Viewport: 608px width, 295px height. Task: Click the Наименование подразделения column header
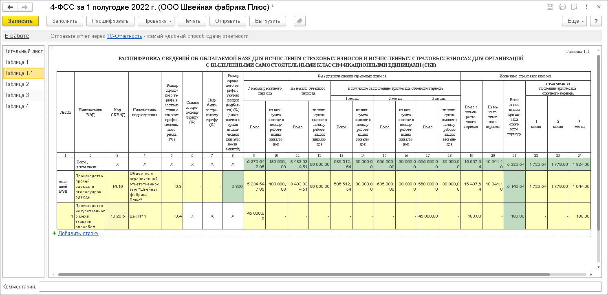point(145,112)
